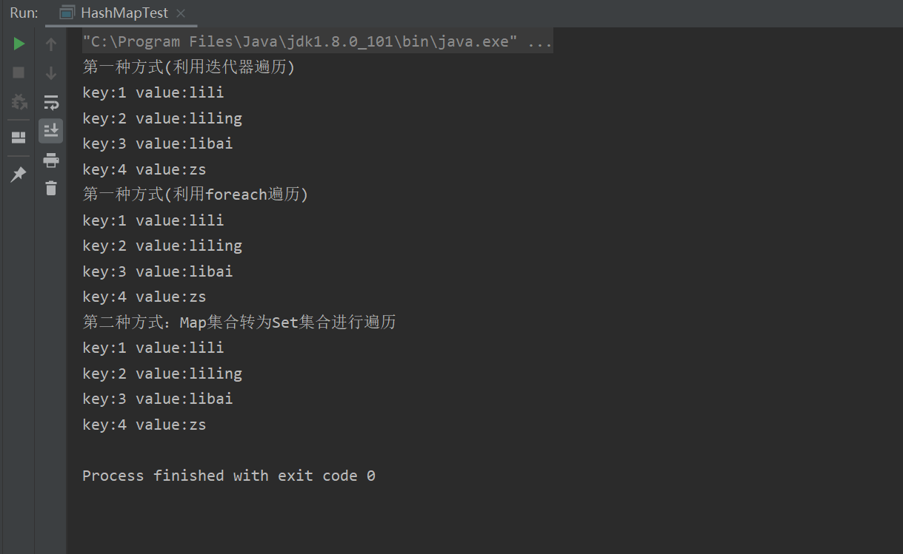The height and width of the screenshot is (554, 903).
Task: Rerun HashMapTest with green play icon
Action: (x=19, y=44)
